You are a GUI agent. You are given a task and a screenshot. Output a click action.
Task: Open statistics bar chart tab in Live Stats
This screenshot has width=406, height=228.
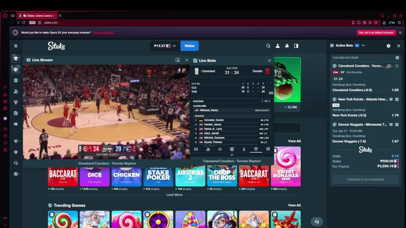208,149
